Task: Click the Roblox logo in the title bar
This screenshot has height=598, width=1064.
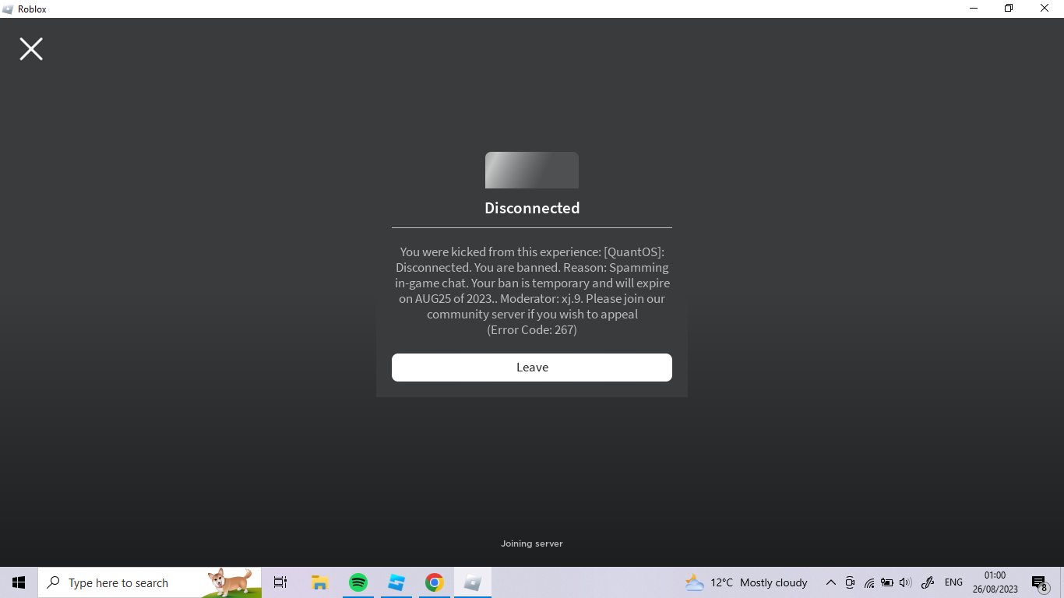Action: pyautogui.click(x=7, y=9)
